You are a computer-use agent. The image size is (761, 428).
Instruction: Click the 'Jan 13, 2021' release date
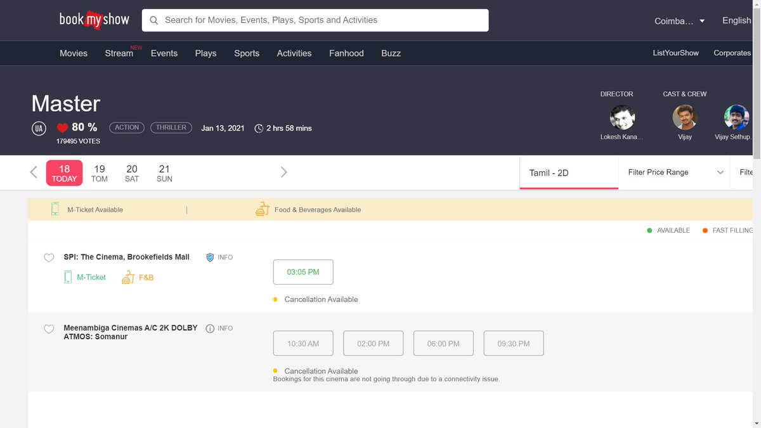click(223, 128)
